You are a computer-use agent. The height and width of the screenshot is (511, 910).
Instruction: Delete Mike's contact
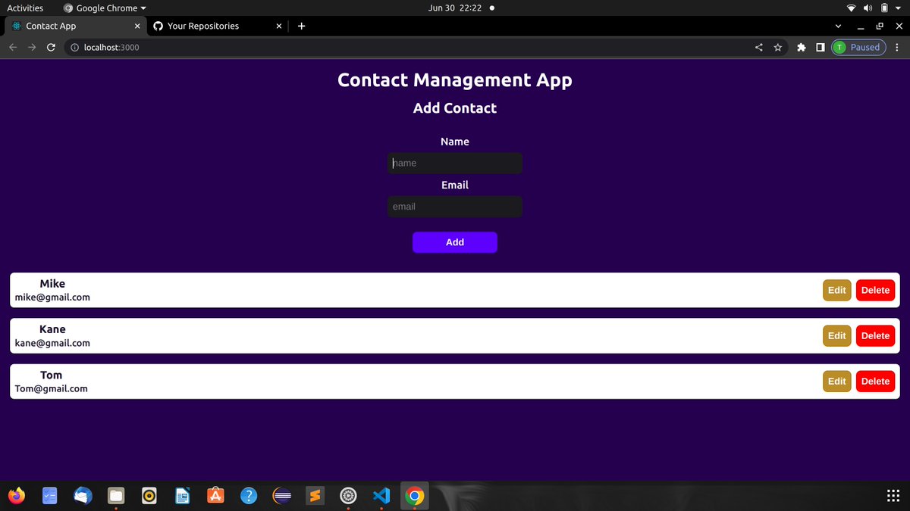pyautogui.click(x=875, y=290)
